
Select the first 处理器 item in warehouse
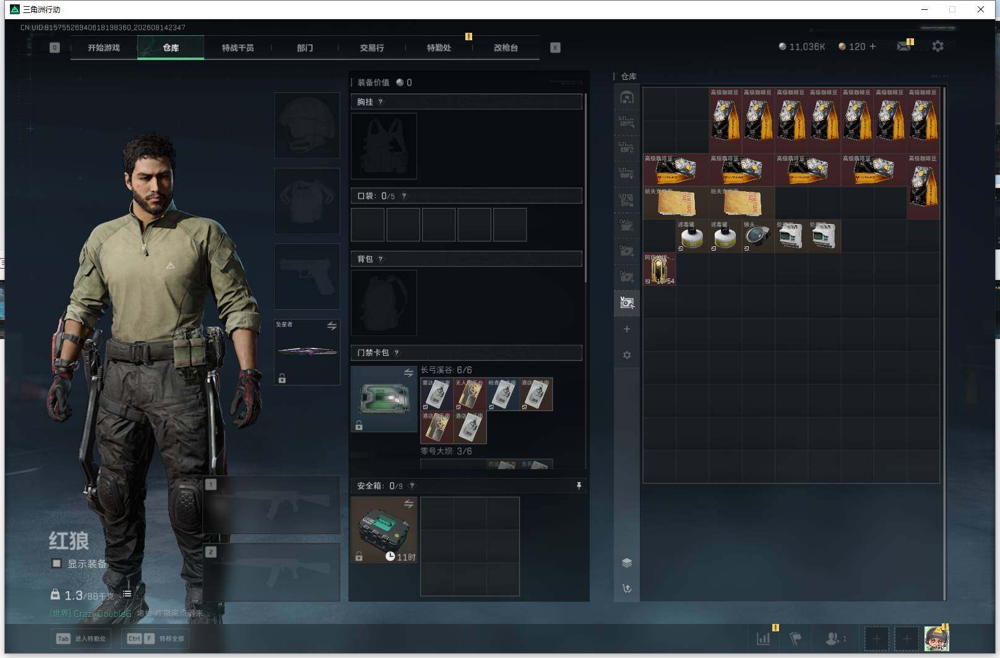[x=791, y=236]
